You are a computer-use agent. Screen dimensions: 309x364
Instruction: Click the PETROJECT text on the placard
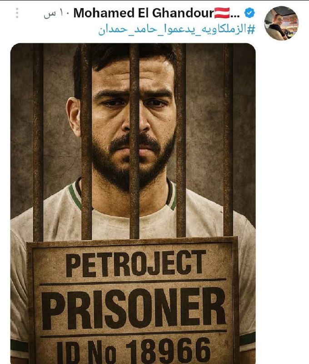(x=136, y=263)
